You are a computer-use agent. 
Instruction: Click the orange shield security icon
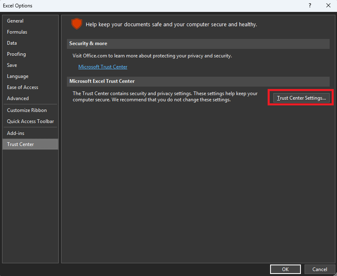(76, 24)
